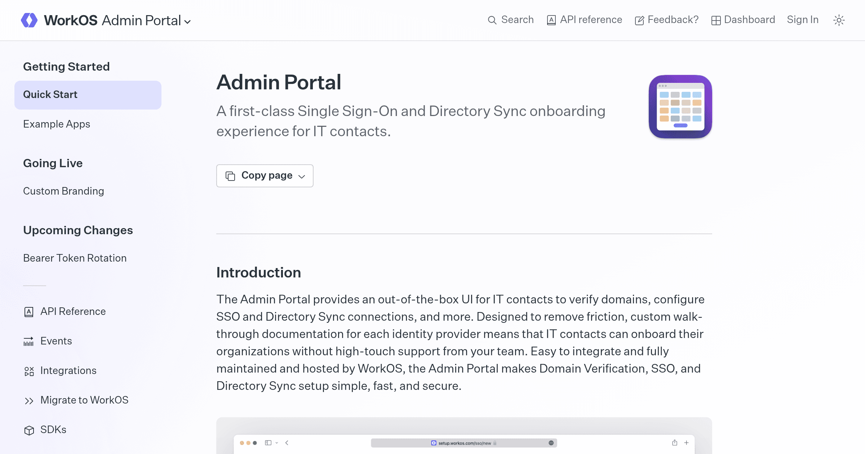Open the Events sidebar link

[x=56, y=341]
